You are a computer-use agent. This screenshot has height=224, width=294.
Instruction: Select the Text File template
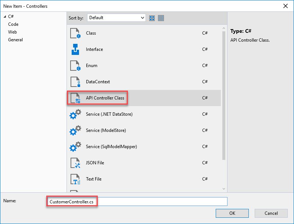[x=94, y=179]
